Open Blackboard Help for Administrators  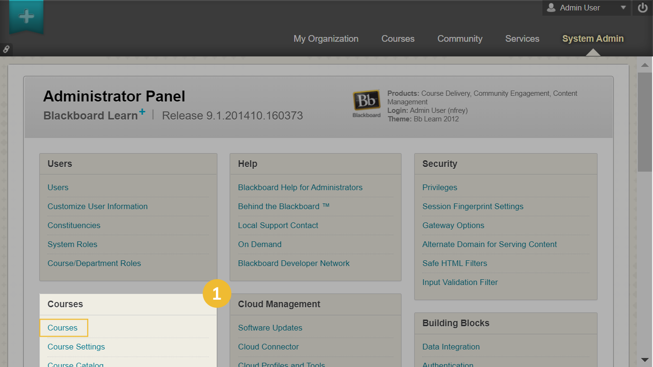pyautogui.click(x=300, y=188)
